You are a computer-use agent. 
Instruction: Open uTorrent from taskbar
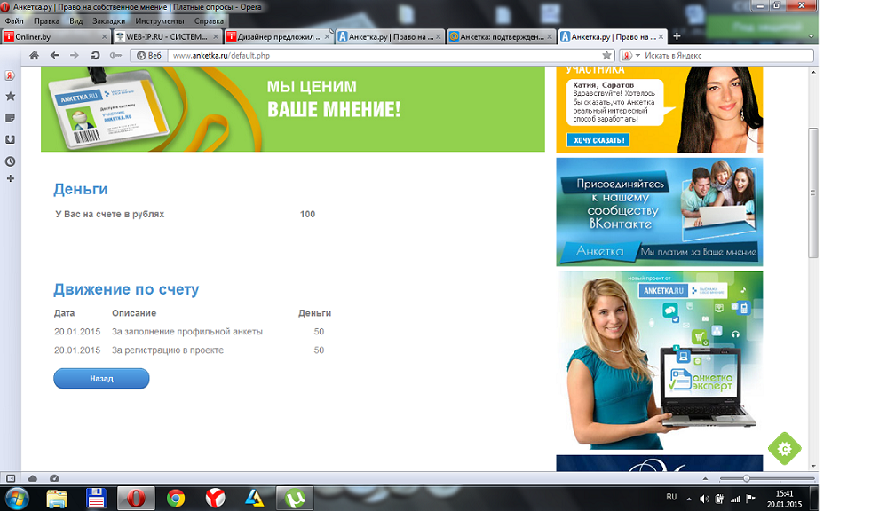point(295,499)
